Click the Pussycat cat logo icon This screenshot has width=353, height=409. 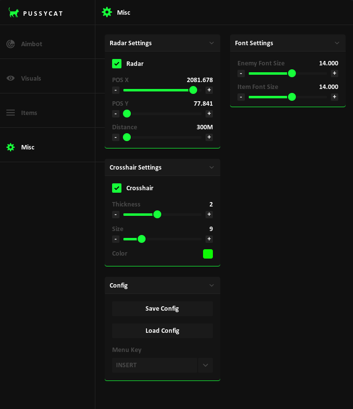pyautogui.click(x=14, y=13)
